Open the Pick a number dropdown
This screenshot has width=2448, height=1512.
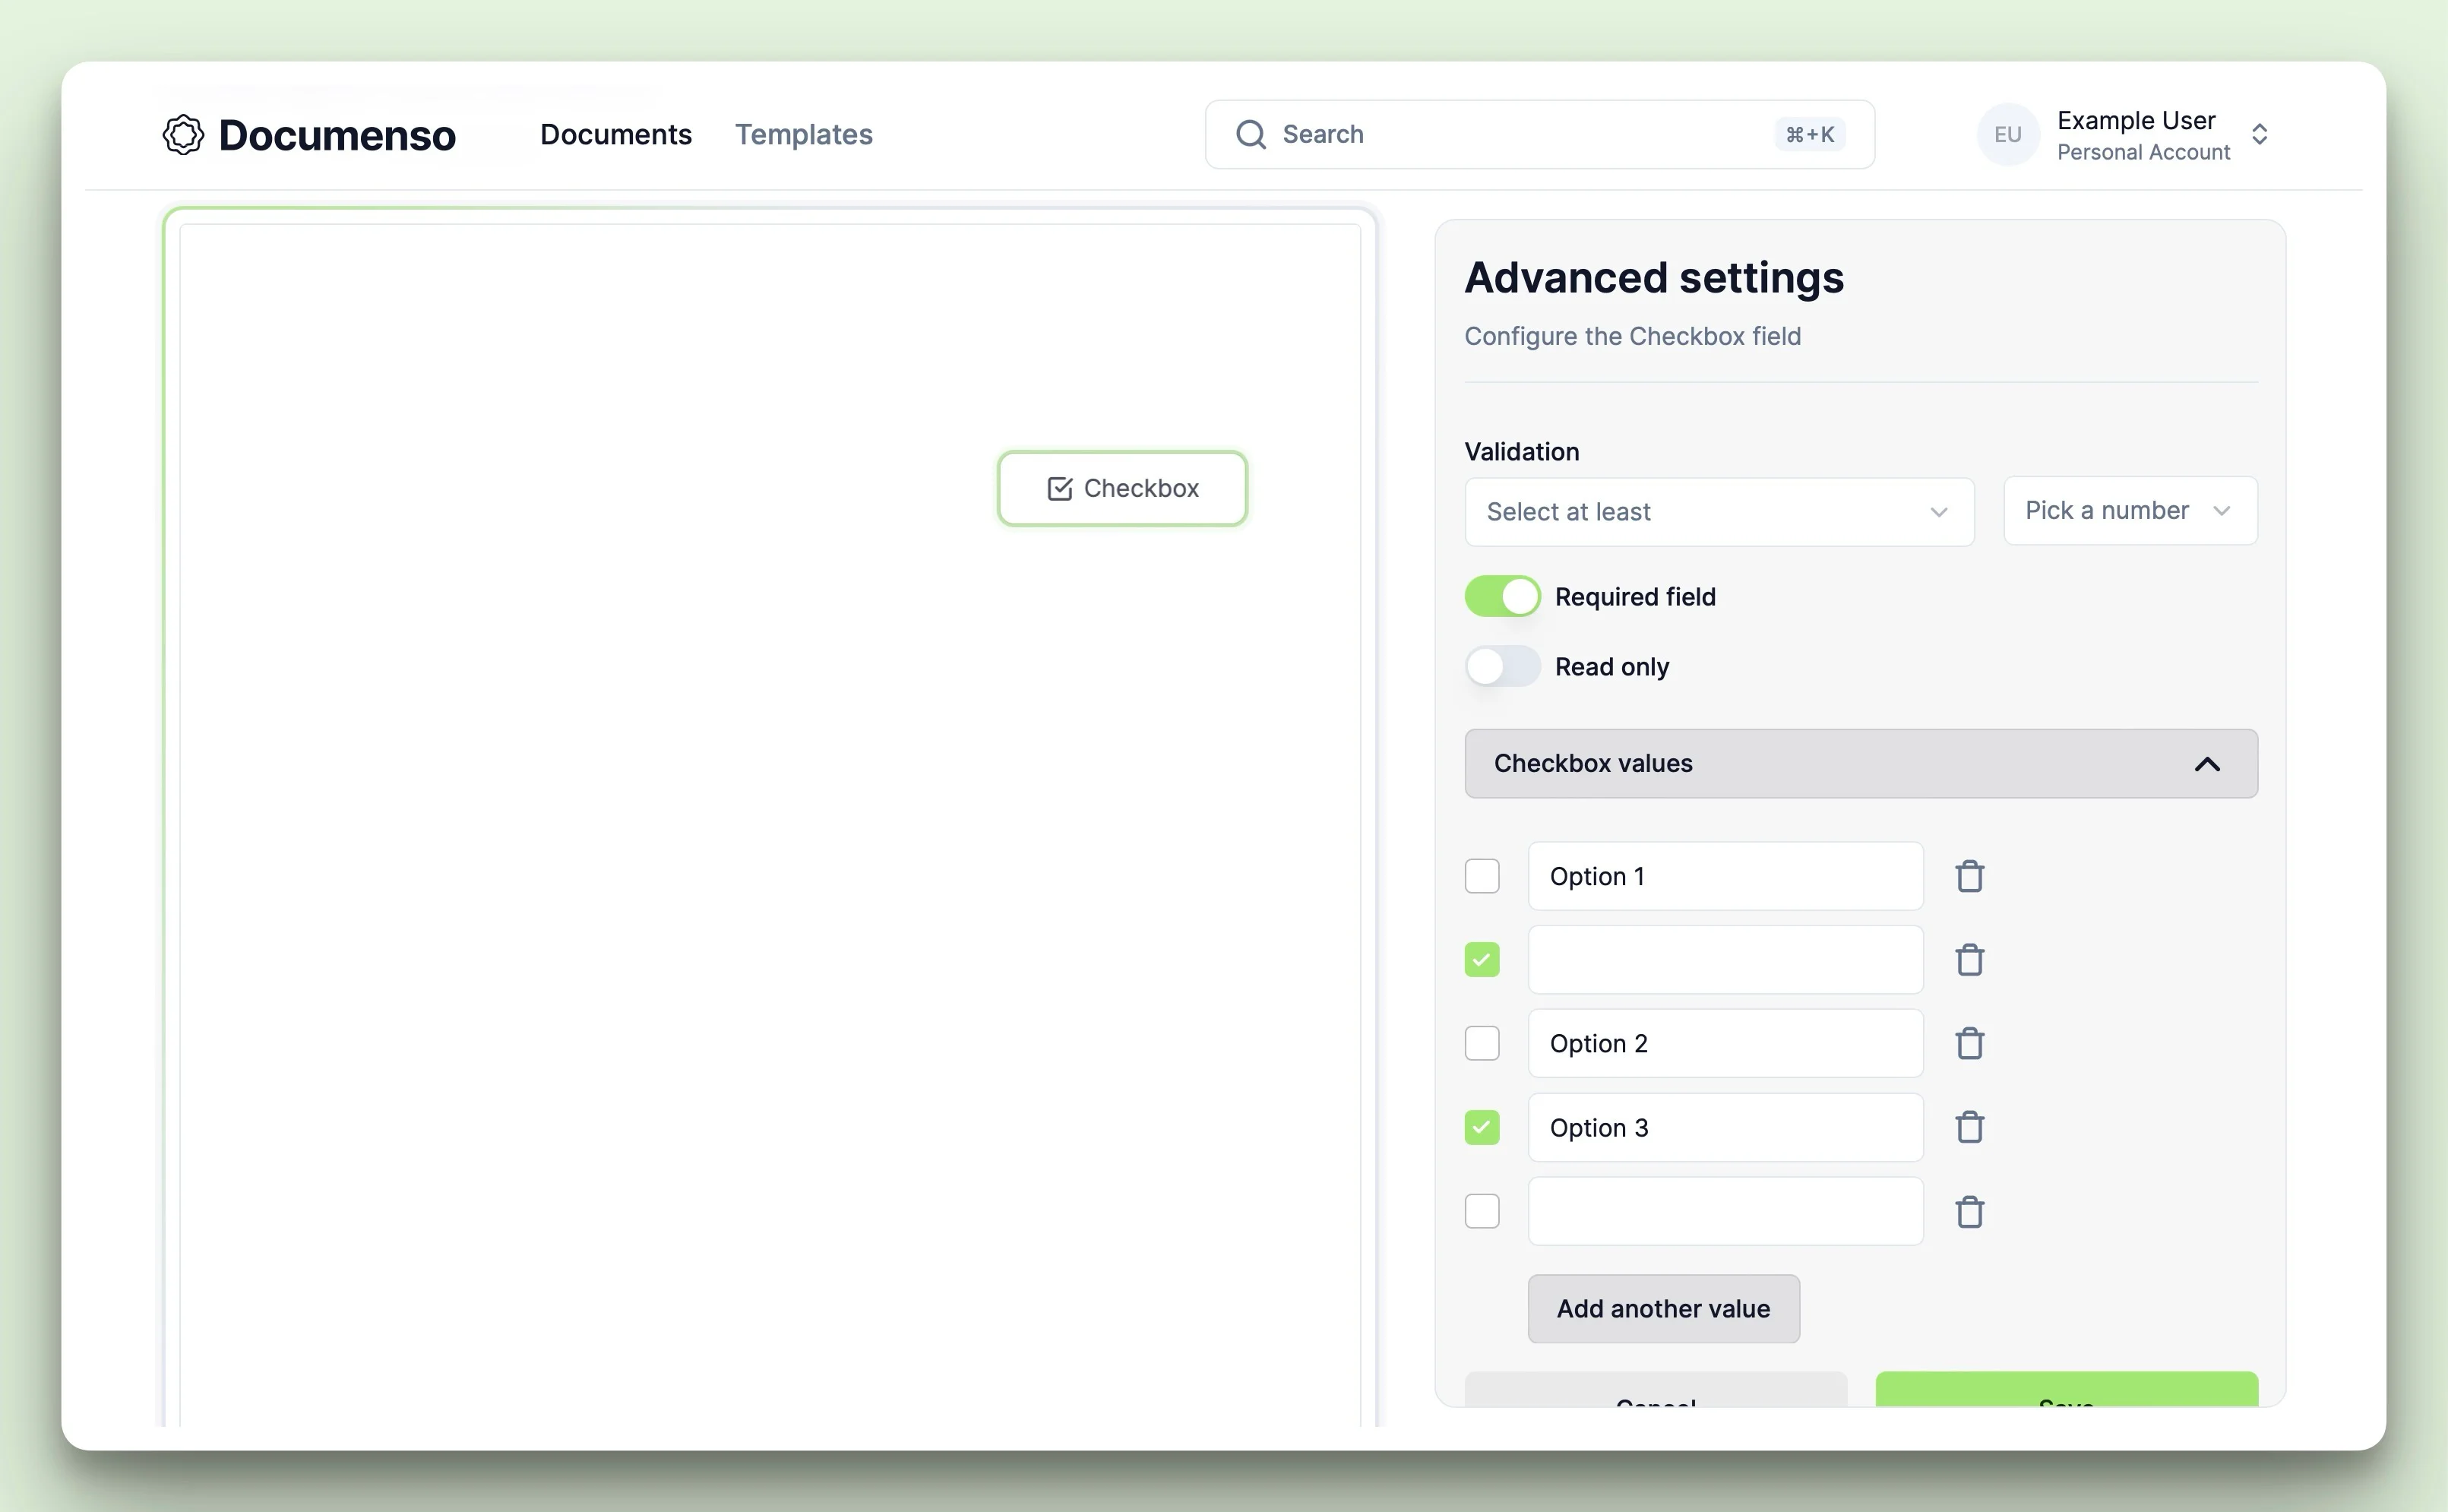coord(2129,511)
